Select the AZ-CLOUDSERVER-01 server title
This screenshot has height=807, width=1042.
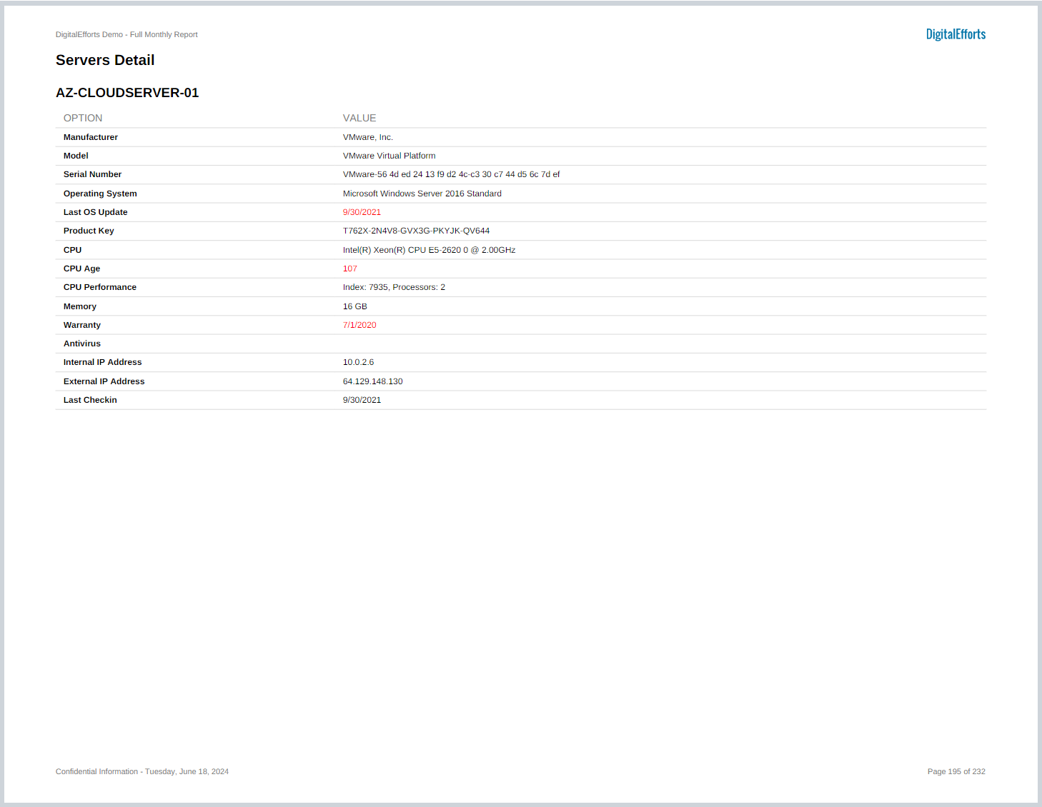(127, 93)
